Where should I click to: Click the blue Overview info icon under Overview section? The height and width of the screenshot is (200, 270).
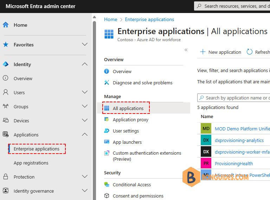click(x=107, y=71)
